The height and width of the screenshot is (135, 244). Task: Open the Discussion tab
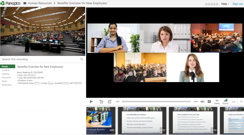(x=6, y=77)
